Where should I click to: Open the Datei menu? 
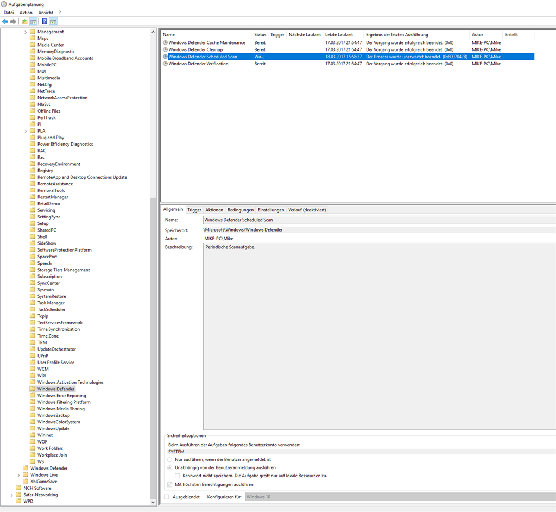click(x=9, y=13)
